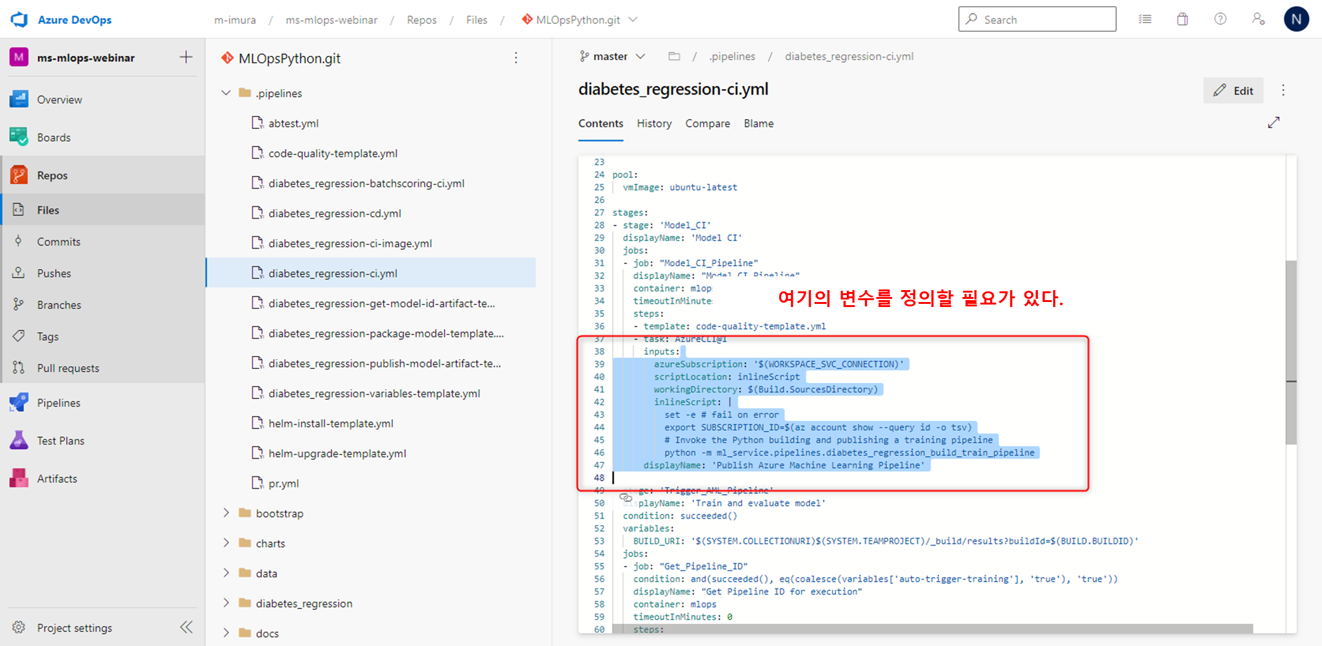Click the Edit button
This screenshot has height=646, width=1322.
(1233, 90)
